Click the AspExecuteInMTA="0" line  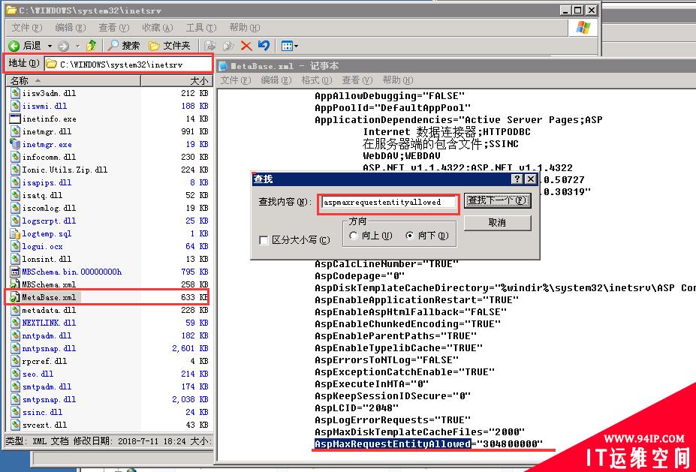tap(372, 383)
